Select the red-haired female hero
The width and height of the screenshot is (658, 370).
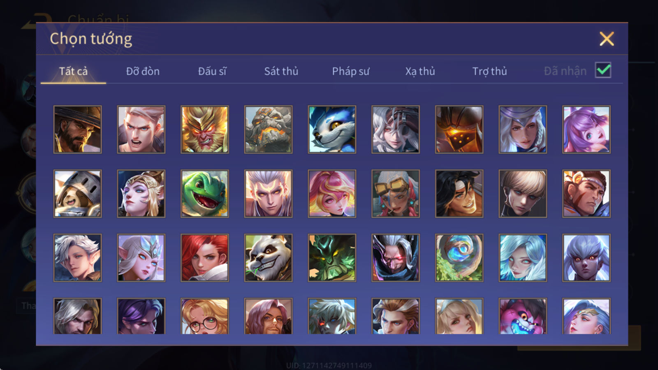pyautogui.click(x=205, y=258)
